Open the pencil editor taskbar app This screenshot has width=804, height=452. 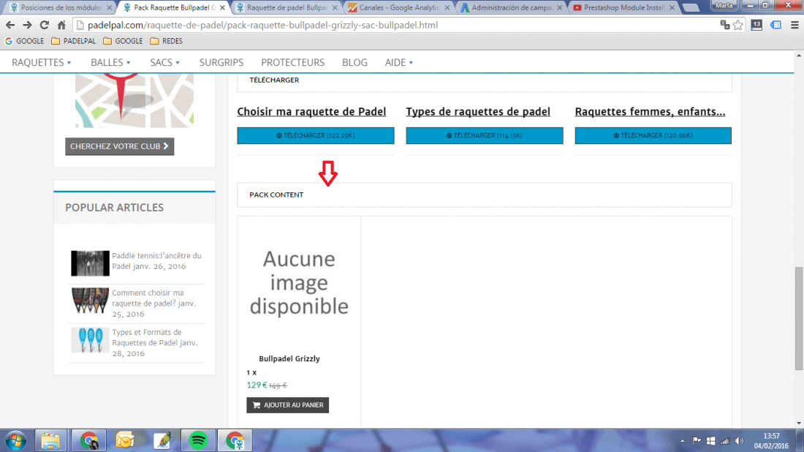[162, 441]
